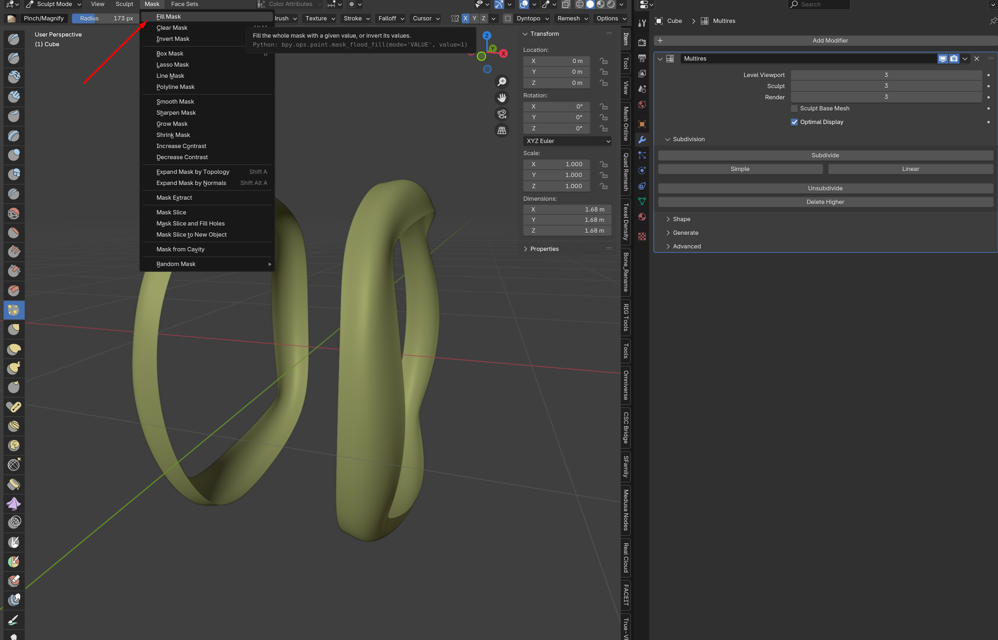Toggle Multires show in viewport icon

tap(942, 58)
